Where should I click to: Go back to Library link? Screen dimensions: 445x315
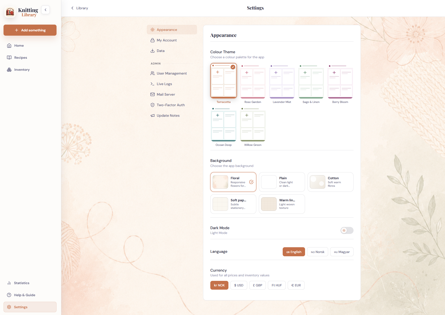pyautogui.click(x=79, y=8)
